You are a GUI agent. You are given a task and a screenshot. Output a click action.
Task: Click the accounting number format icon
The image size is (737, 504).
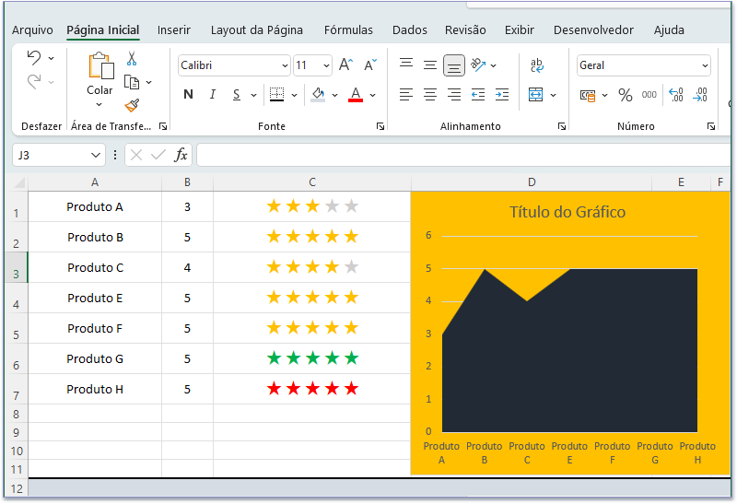point(588,96)
